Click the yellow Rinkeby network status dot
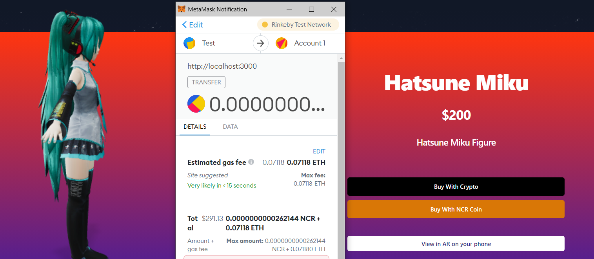 (265, 25)
